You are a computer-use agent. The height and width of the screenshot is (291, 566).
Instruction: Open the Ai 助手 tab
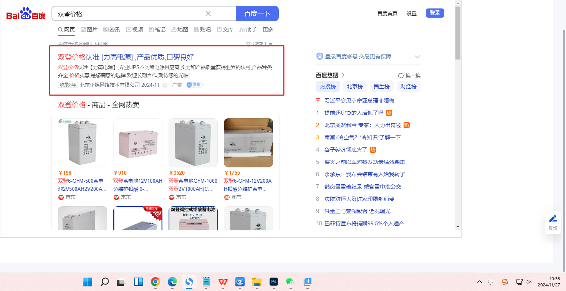(248, 30)
